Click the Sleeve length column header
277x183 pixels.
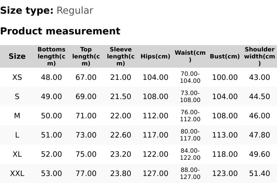point(121,56)
